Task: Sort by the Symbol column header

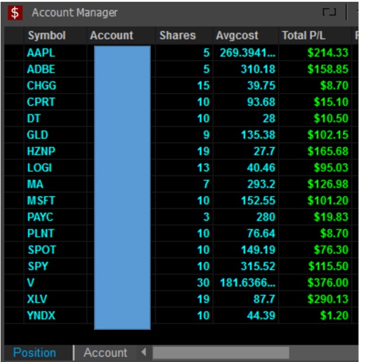Action: [46, 36]
